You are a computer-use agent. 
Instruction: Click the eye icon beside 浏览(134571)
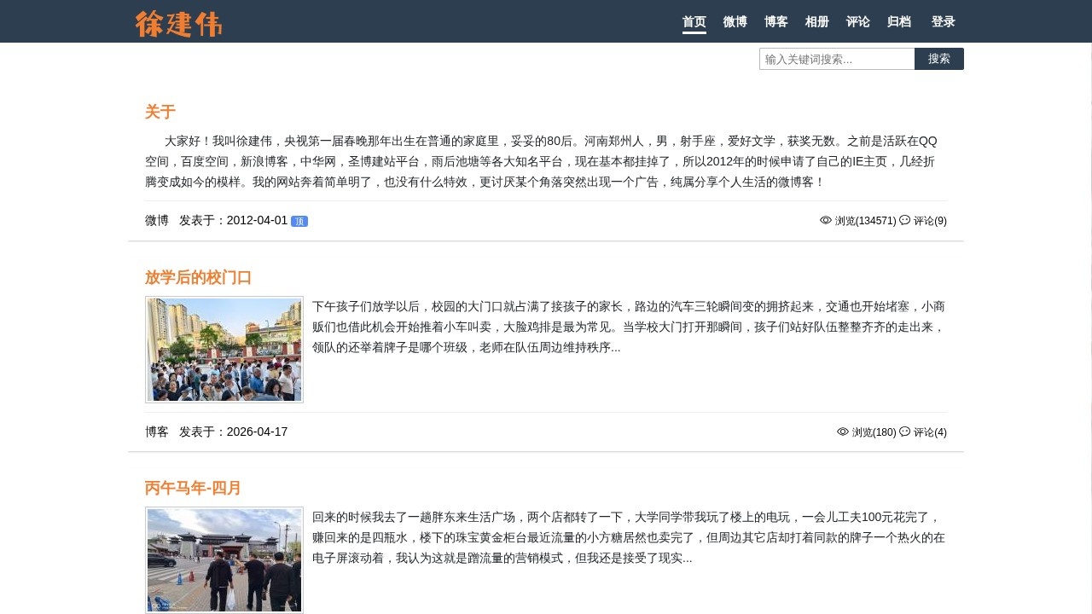[825, 220]
